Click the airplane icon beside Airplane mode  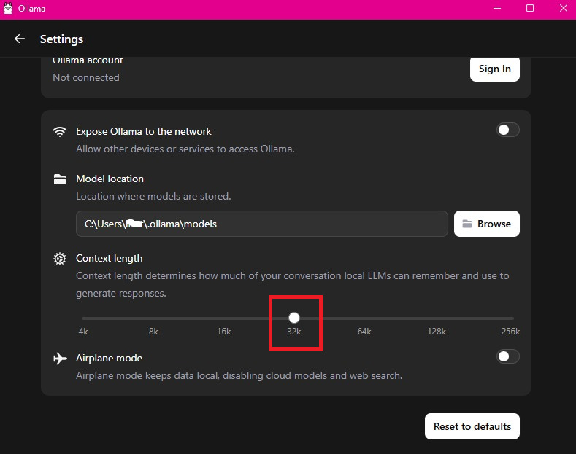click(x=60, y=359)
